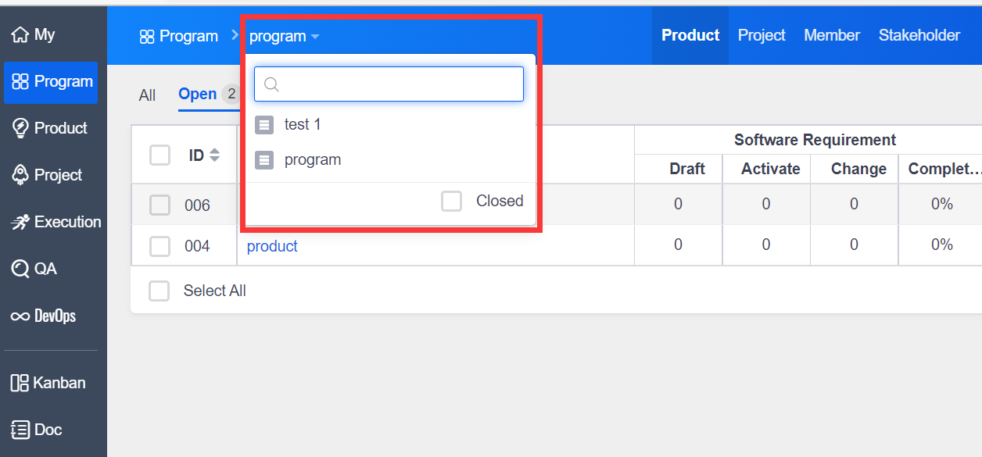Screen dimensions: 982x457
Task: Toggle the Closed checkbox in dropdown
Action: pos(452,202)
